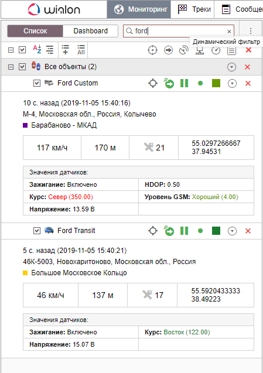The image size is (263, 373).
Task: Remove Ford Transit from the list
Action: tap(248, 231)
